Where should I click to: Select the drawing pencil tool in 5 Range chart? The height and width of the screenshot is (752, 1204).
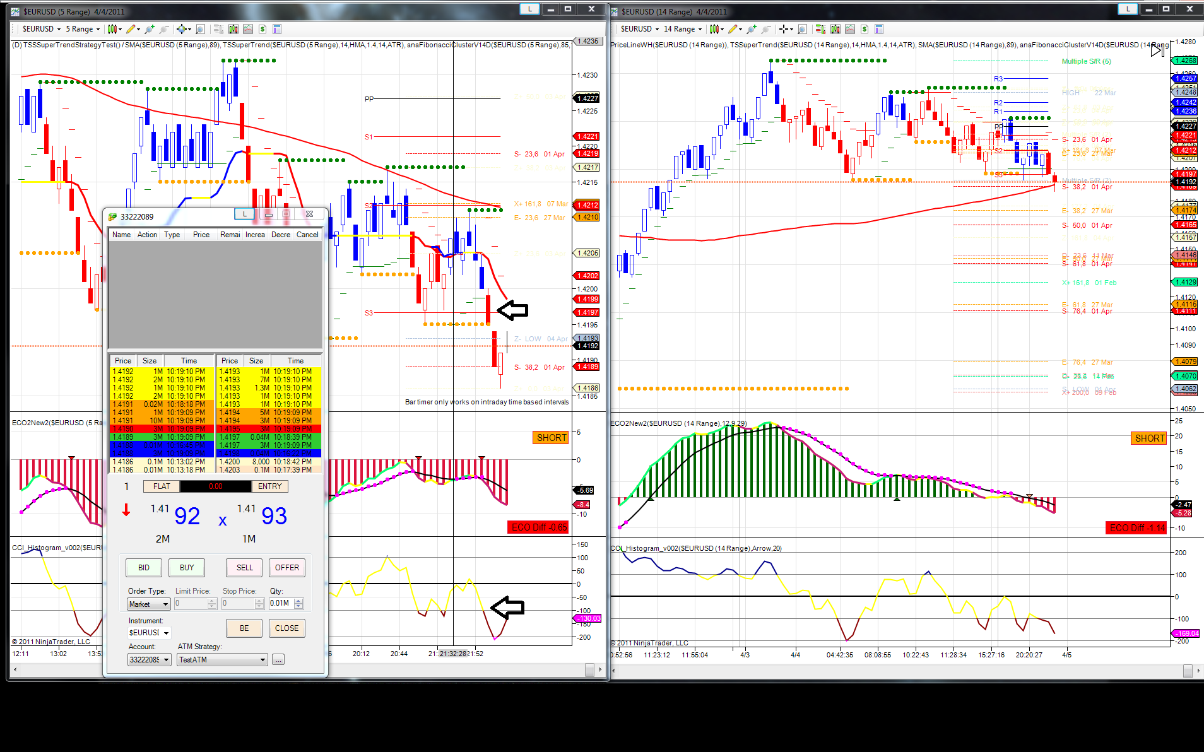[x=131, y=29]
